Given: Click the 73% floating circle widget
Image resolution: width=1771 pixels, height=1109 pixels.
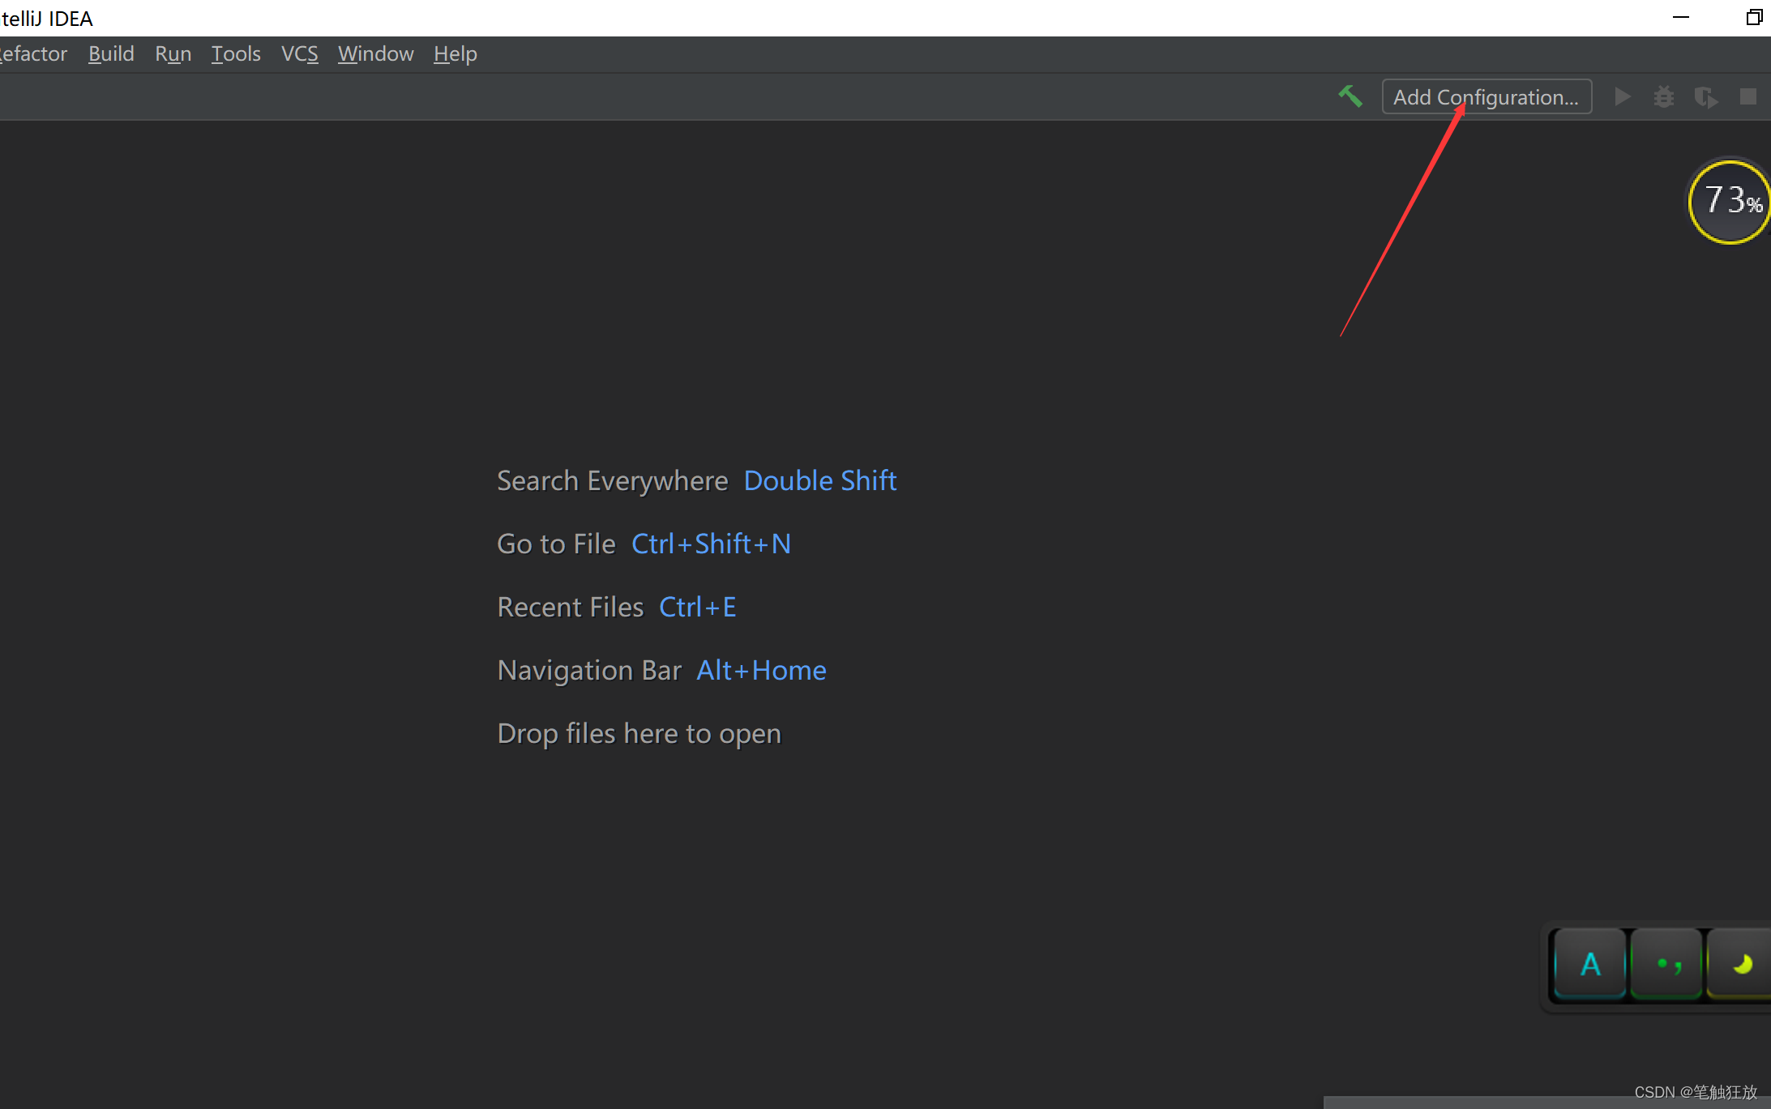Looking at the screenshot, I should pyautogui.click(x=1730, y=202).
